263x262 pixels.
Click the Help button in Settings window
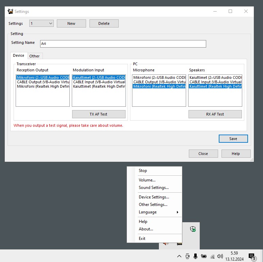[x=236, y=154]
